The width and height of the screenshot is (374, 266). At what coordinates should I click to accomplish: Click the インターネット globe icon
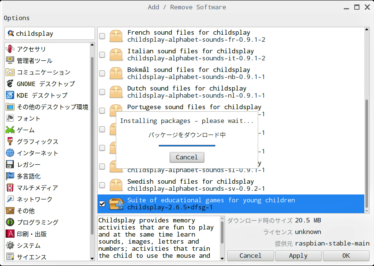[10, 153]
